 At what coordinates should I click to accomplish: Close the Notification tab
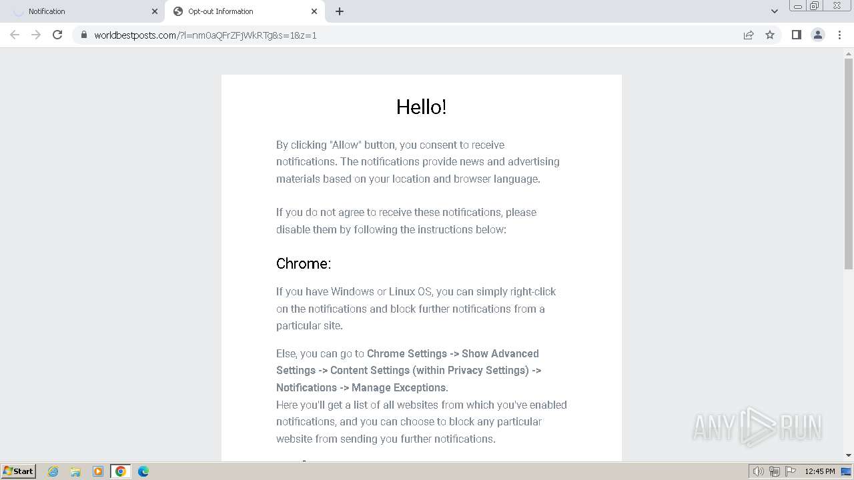click(155, 11)
